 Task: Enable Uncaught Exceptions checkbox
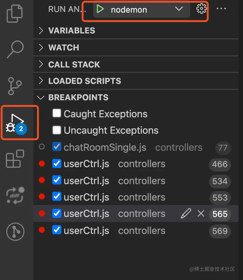click(x=57, y=130)
